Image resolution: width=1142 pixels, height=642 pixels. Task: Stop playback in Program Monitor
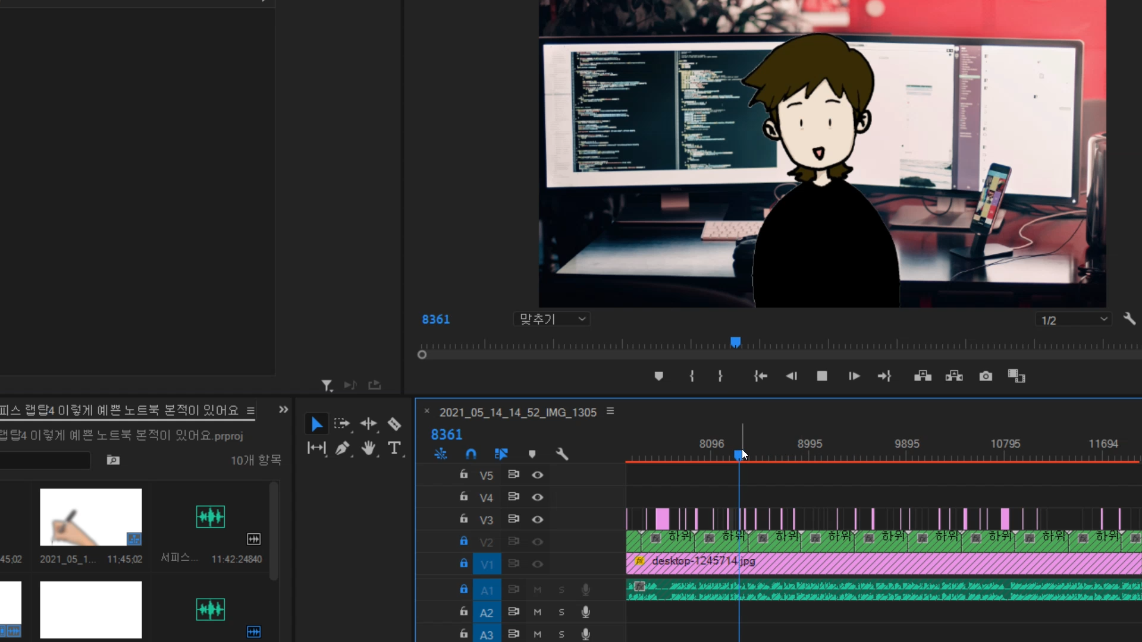coord(822,376)
